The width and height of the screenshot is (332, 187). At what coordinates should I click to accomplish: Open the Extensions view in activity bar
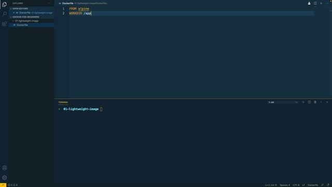[x=4, y=24]
